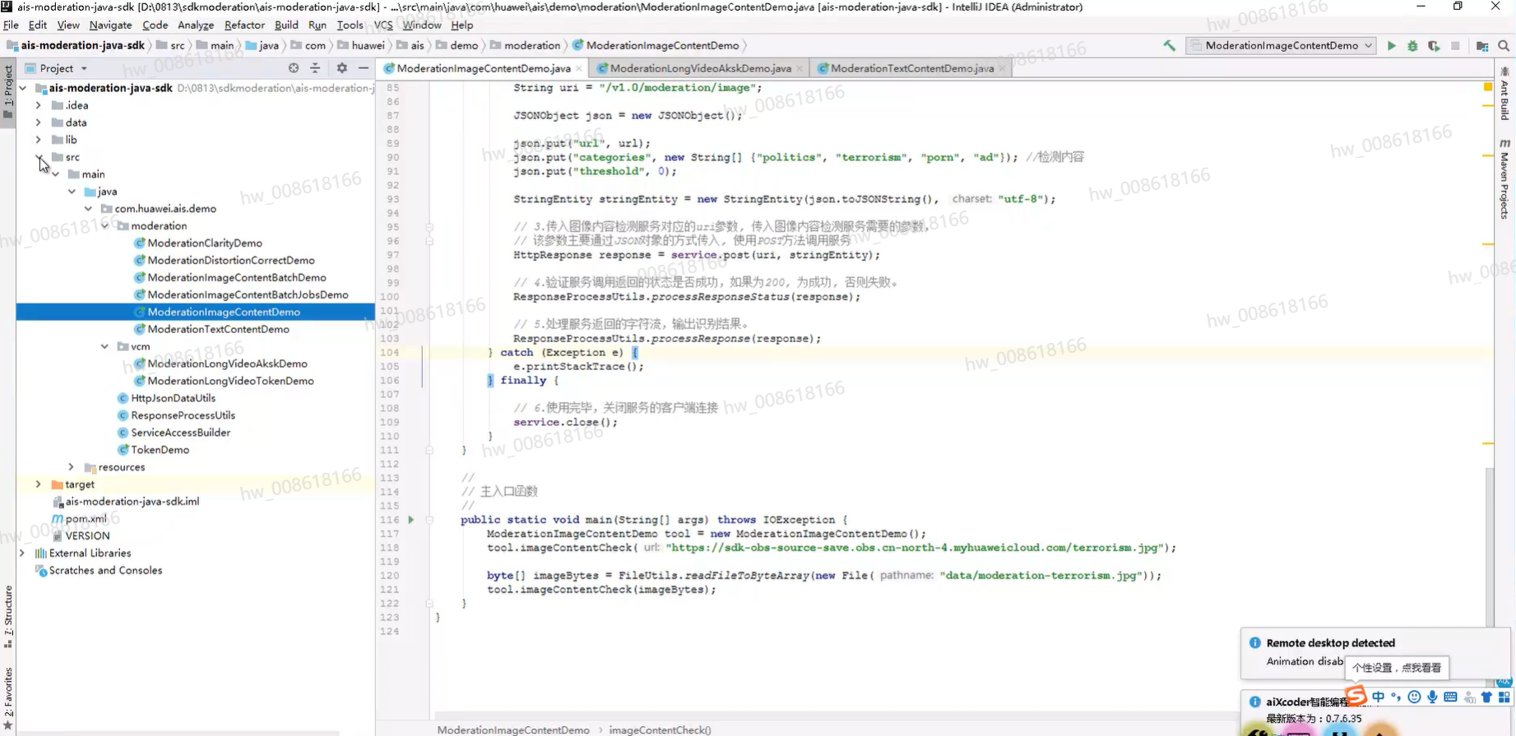Collapse the ais-moderation-java-sdk root node
This screenshot has height=736, width=1516.
pyautogui.click(x=23, y=88)
